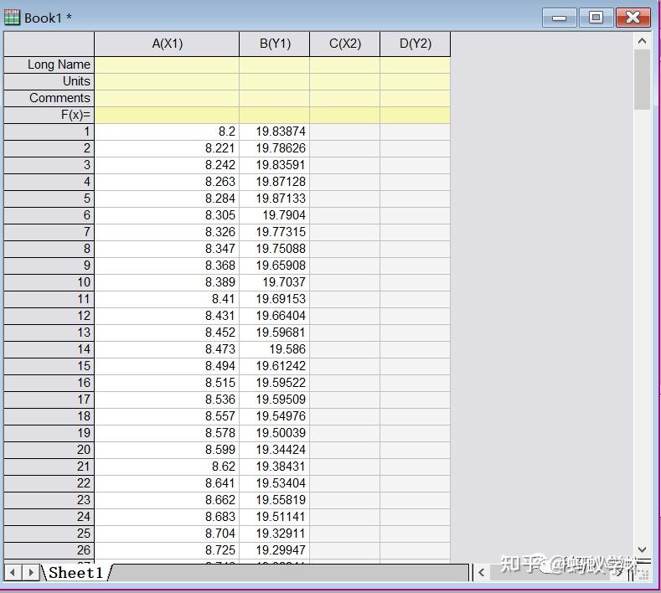Click the Comments cell of column C
The image size is (661, 593).
345,98
